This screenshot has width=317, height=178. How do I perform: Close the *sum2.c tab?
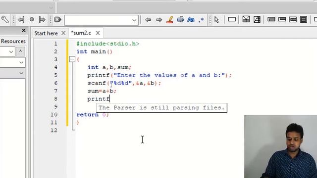click(x=98, y=33)
